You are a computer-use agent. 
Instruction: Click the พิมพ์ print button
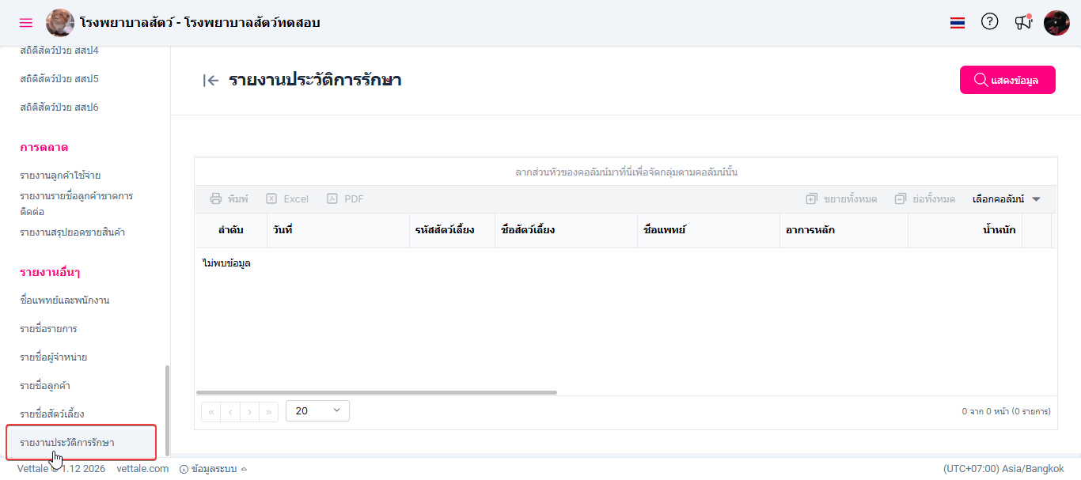pos(229,199)
